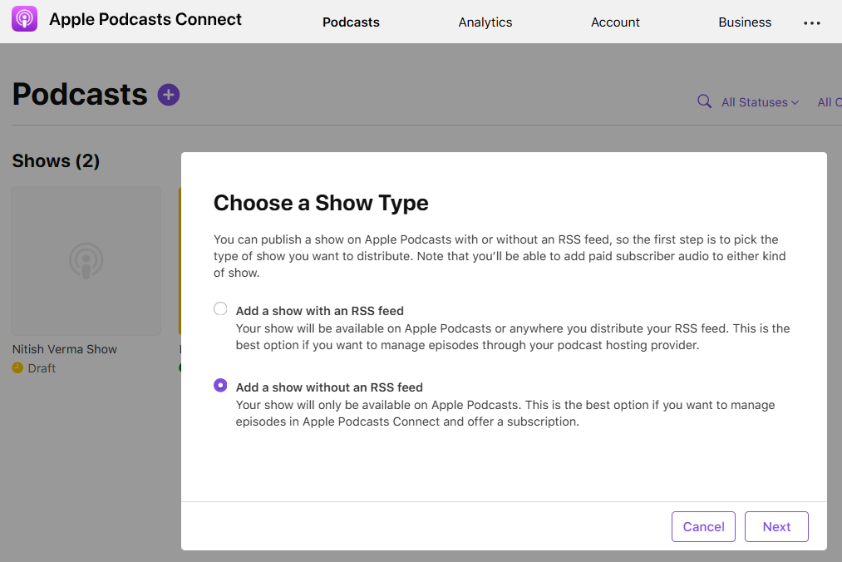Click the Apple Podcasts Connect title
Screen dimensions: 842x562
tap(145, 19)
